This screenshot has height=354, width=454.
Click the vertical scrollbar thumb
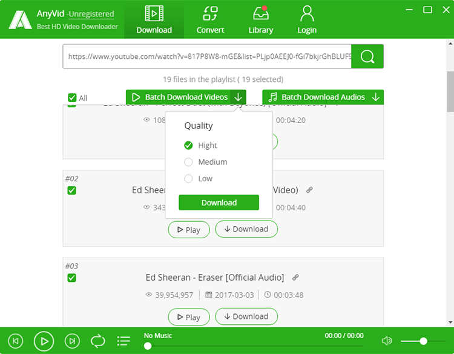450,92
